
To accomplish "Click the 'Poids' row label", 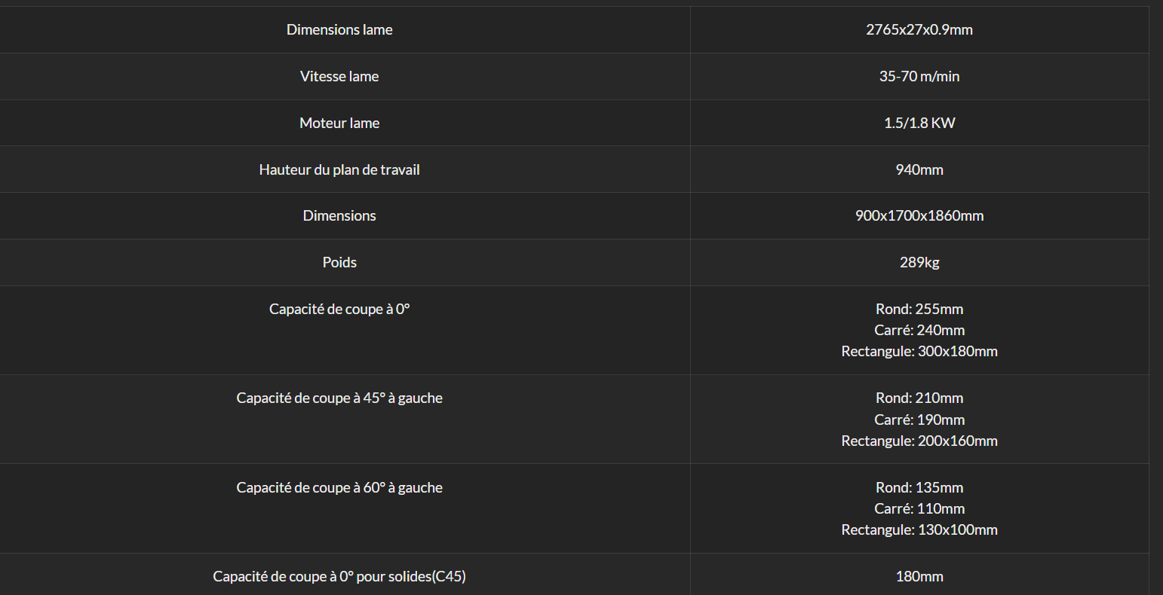I will (339, 262).
